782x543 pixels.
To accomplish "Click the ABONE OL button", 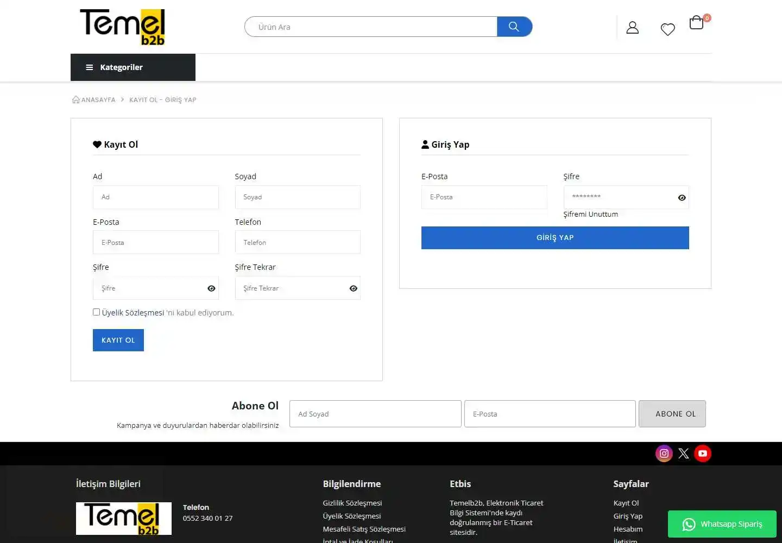I will [672, 414].
